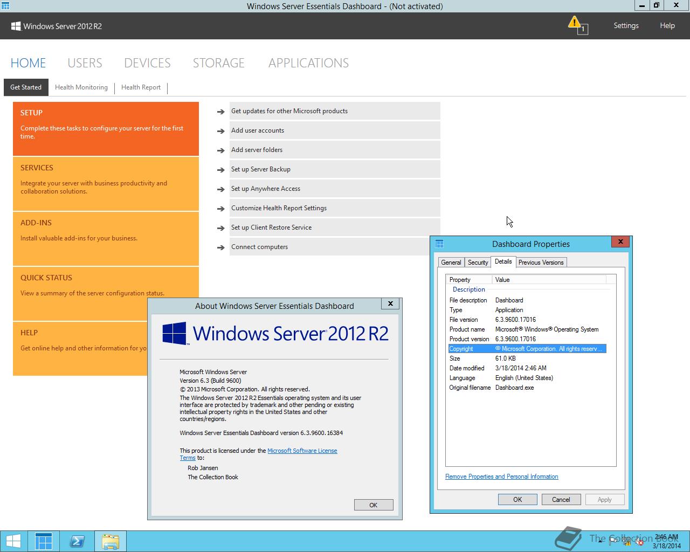This screenshot has width=690, height=552.
Task: Open the Health Report tab
Action: [x=141, y=87]
